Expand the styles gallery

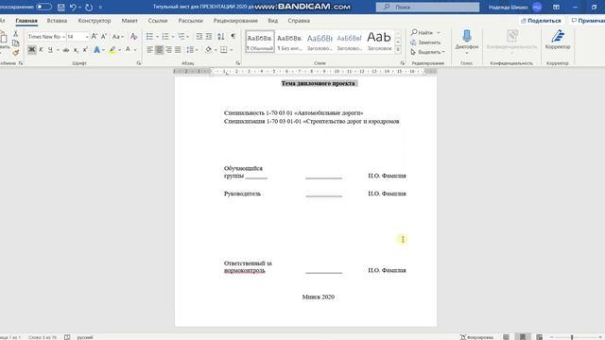click(398, 50)
